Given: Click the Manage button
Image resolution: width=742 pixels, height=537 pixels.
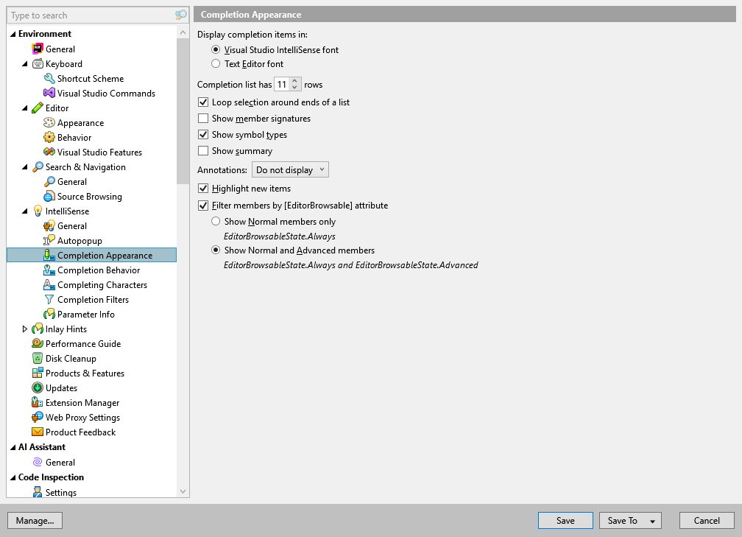Looking at the screenshot, I should (x=35, y=520).
